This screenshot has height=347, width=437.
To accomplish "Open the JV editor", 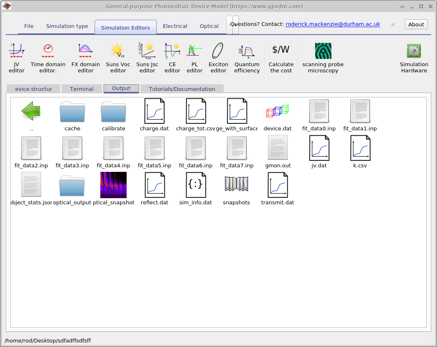I will (16, 58).
